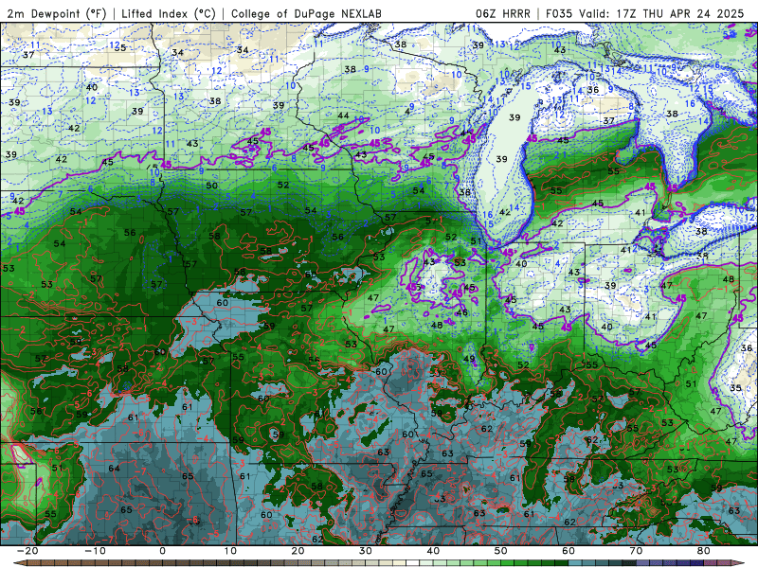Click the "College of DuPage NEXLAB" header text
The width and height of the screenshot is (758, 568).
coord(306,13)
